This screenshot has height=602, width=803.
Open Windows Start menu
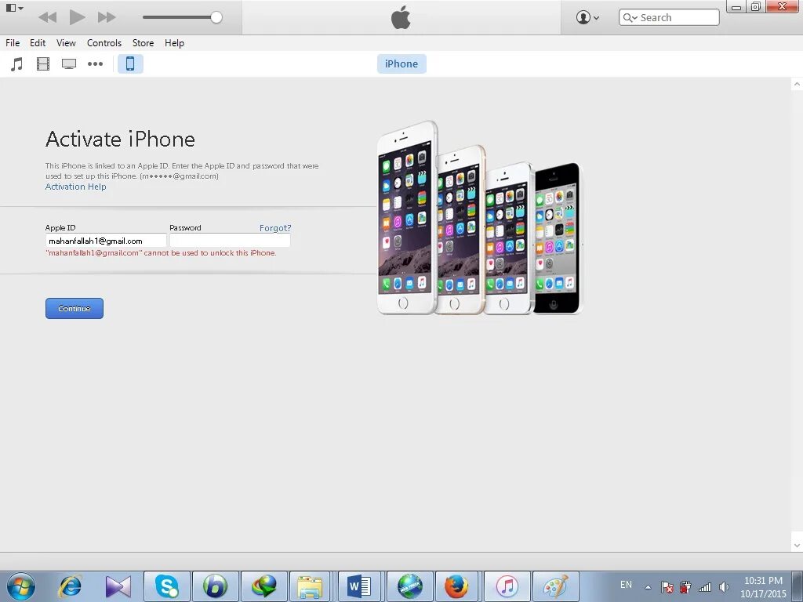point(21,586)
